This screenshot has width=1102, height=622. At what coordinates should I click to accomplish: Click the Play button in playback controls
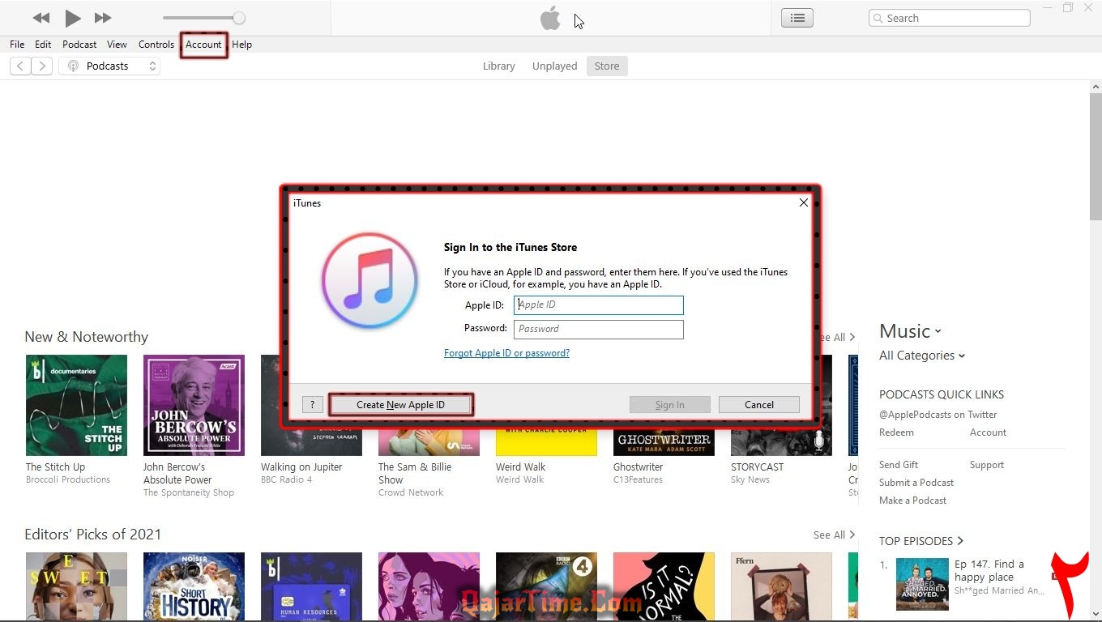(x=73, y=18)
